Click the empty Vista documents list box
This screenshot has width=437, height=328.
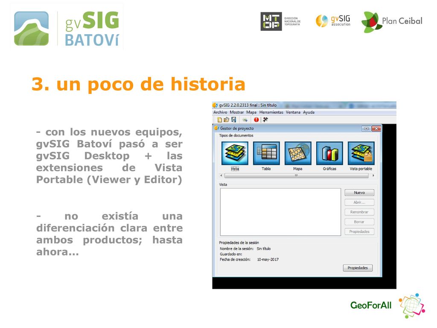[x=280, y=212]
